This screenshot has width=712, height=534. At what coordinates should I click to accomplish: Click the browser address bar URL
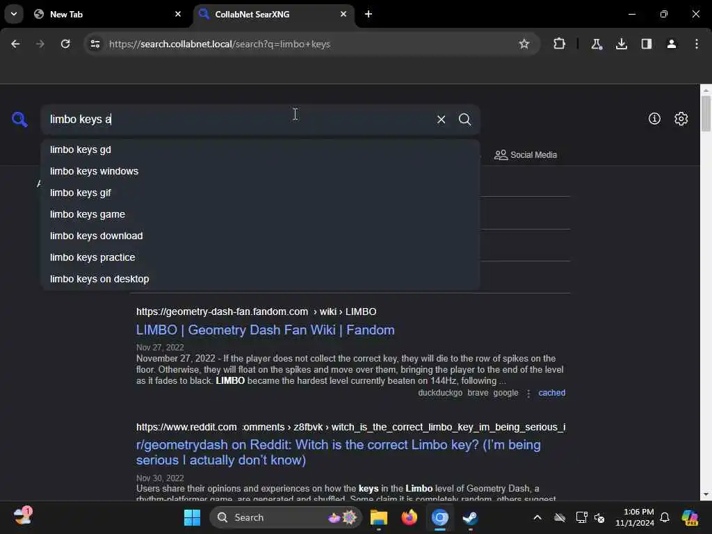pyautogui.click(x=219, y=44)
